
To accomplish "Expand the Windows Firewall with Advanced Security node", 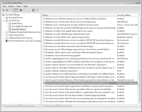I will [x=4, y=32].
